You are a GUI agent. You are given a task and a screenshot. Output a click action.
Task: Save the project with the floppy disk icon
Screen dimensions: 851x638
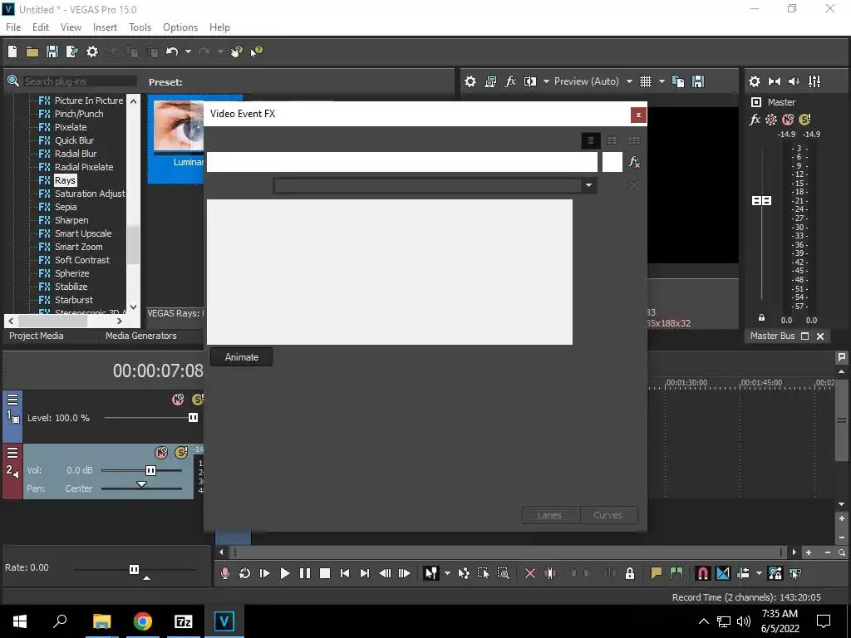tap(52, 52)
